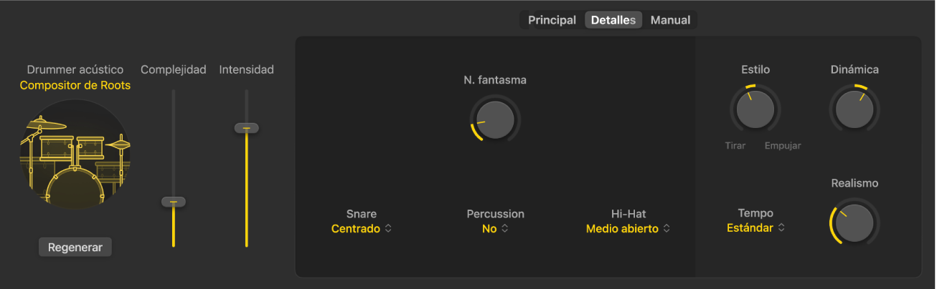Click the Estilo knob

tap(755, 109)
